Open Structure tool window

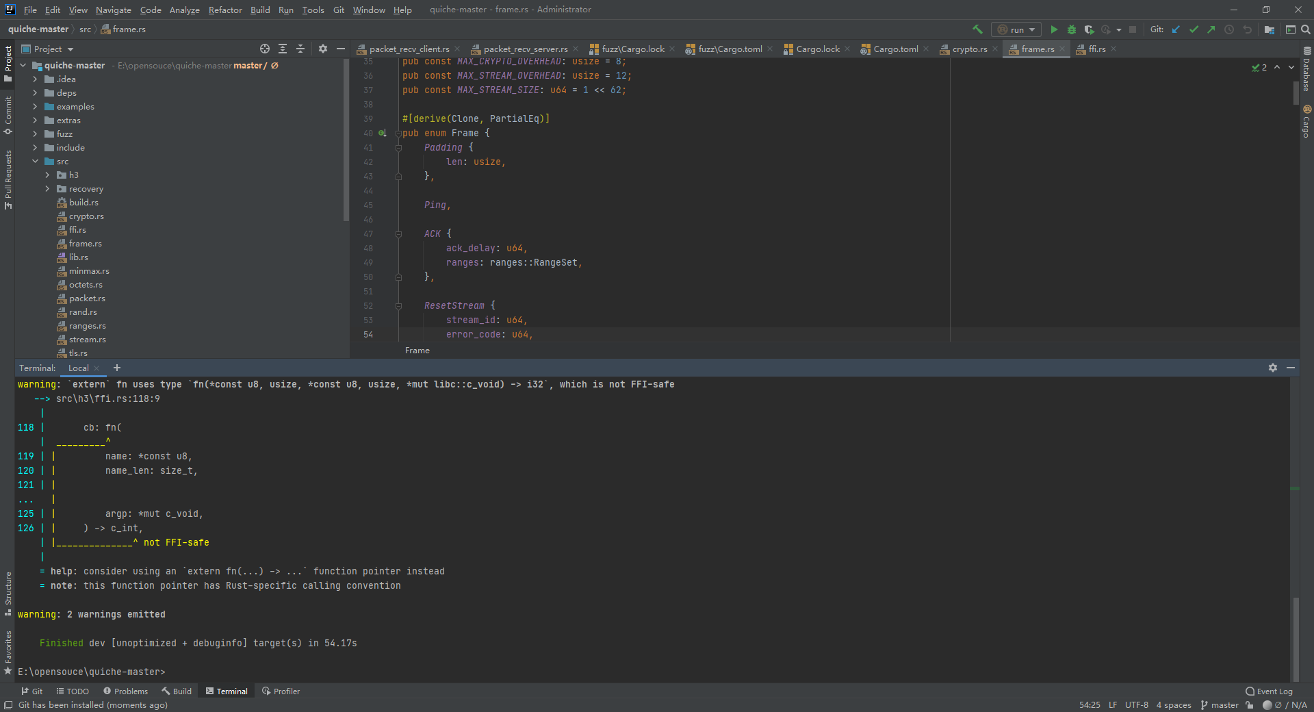click(x=8, y=594)
